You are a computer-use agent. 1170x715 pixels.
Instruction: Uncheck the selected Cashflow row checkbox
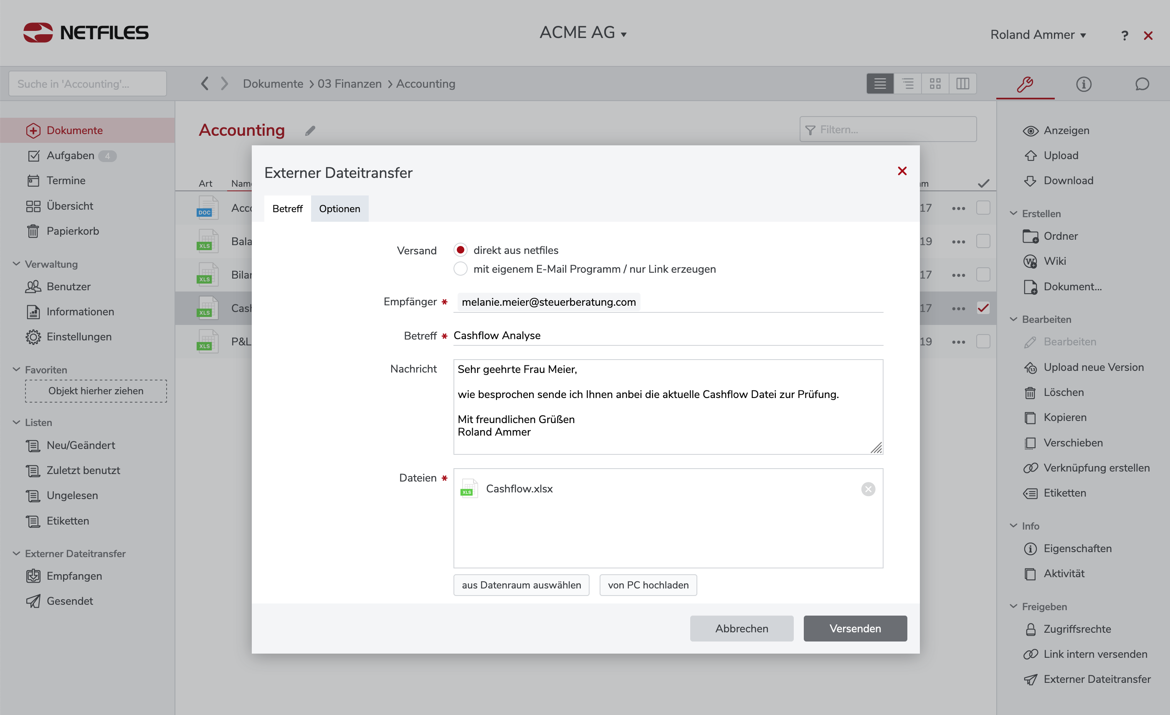coord(983,308)
